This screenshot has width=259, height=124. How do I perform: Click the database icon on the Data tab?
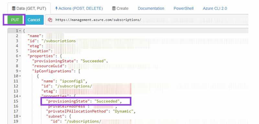[x=14, y=8]
